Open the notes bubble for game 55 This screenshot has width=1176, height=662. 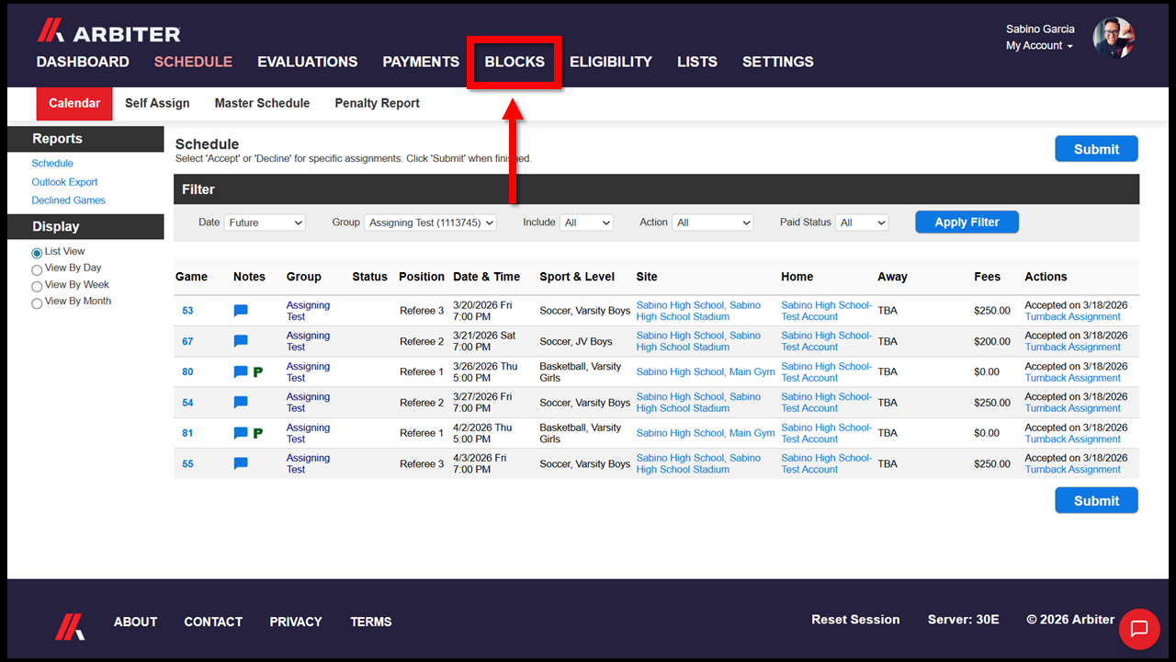241,463
